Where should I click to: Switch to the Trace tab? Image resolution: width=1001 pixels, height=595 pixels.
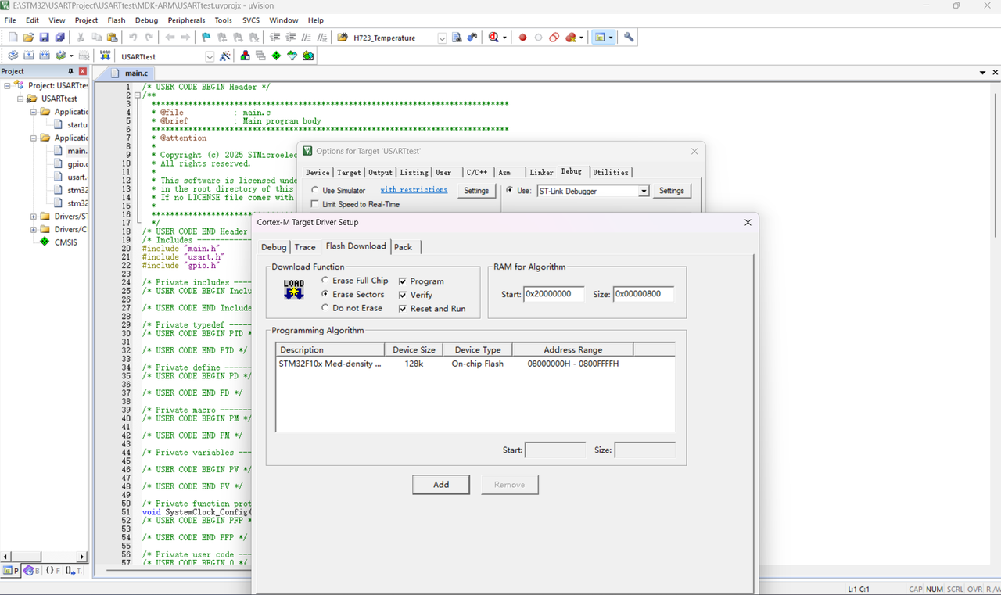(x=305, y=247)
